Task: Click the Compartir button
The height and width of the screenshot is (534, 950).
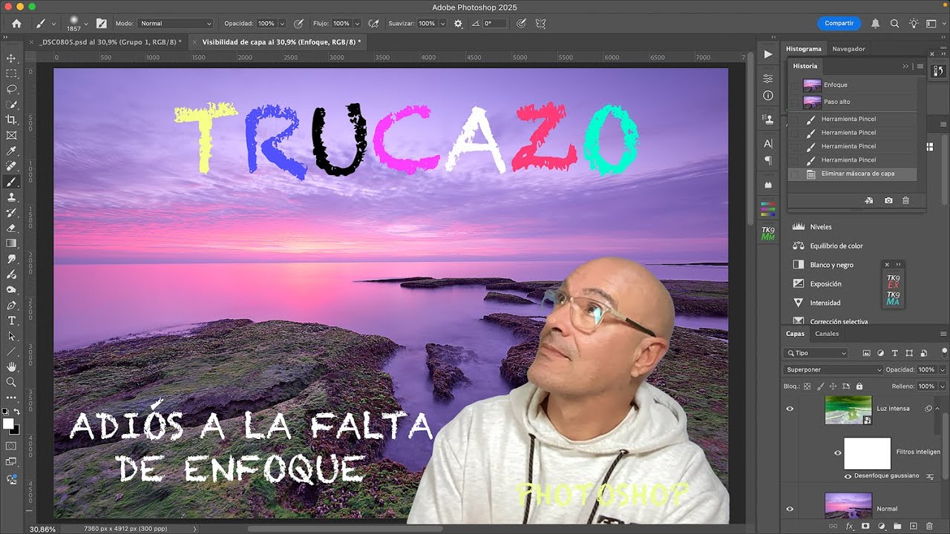Action: [839, 23]
